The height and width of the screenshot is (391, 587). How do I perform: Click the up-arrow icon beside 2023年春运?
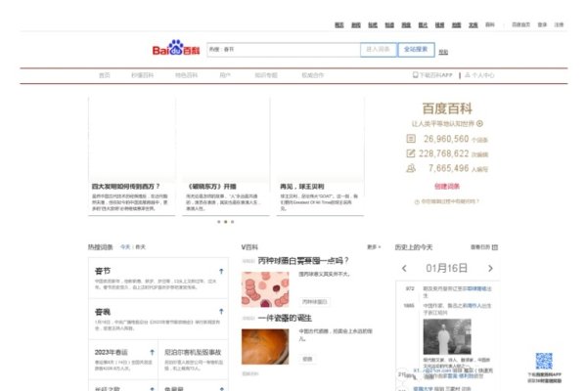(152, 352)
